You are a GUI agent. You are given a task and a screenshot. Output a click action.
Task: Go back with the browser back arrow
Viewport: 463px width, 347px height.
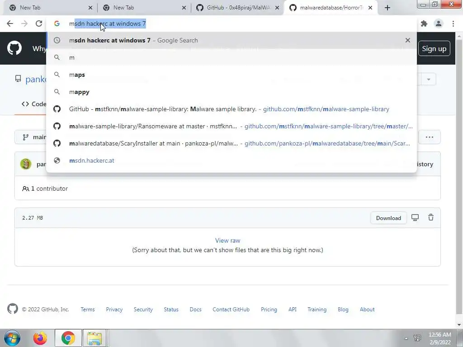[10, 23]
